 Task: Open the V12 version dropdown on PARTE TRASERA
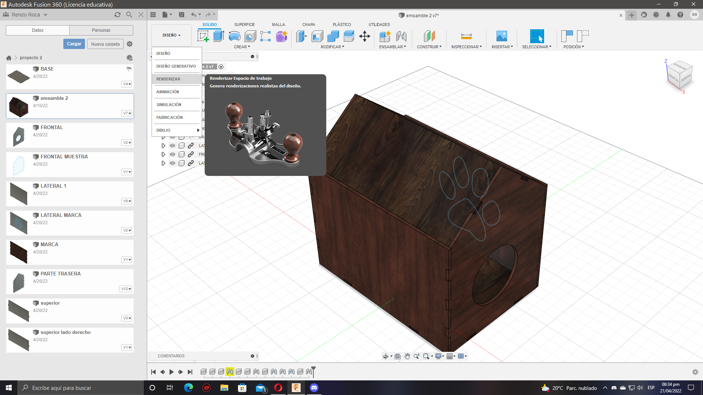(x=126, y=289)
